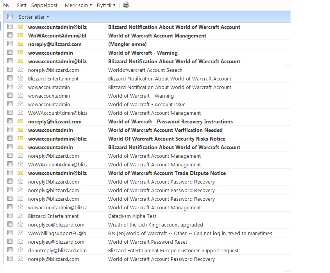Open the Flytt til dropdown menu

(106, 5)
